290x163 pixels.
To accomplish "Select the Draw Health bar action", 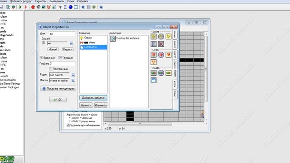I will pos(168,73).
